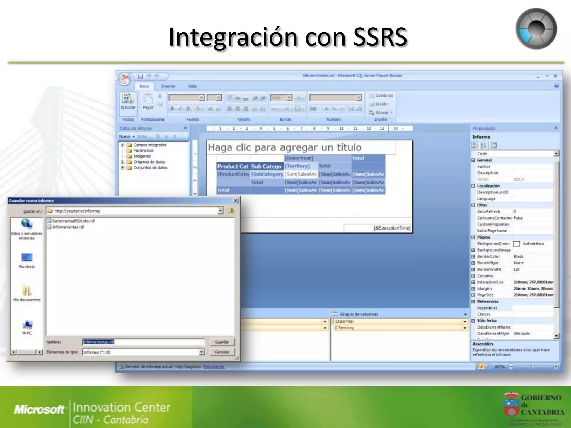Open the OrderYear column group dropdown
The image size is (571, 428).
465,322
